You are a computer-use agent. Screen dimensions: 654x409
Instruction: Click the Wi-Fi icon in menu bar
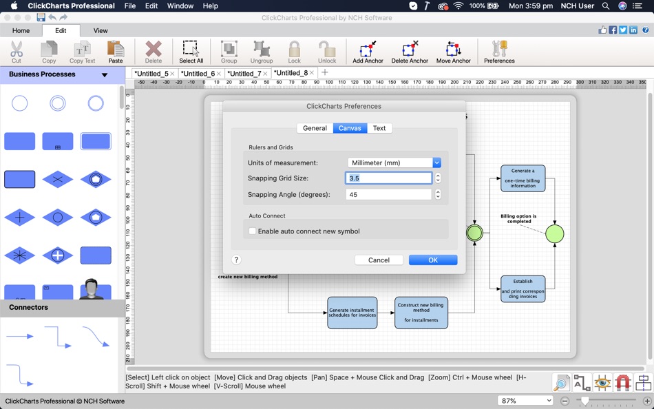(x=458, y=6)
